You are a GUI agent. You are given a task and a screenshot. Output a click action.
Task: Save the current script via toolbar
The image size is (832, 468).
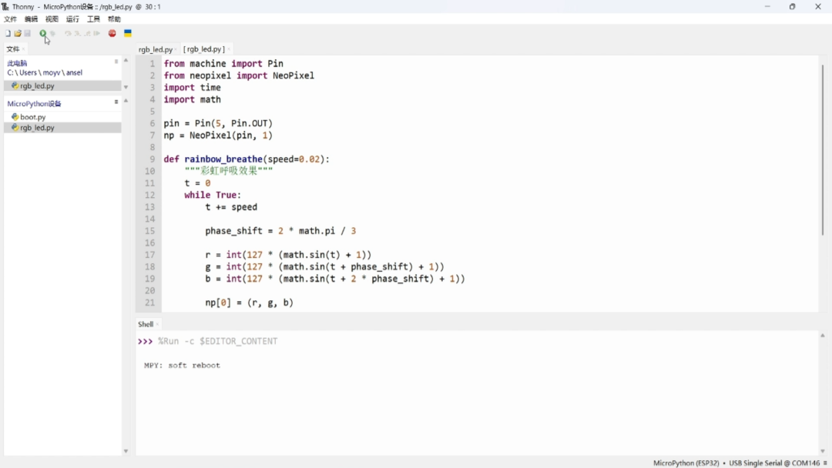(28, 33)
